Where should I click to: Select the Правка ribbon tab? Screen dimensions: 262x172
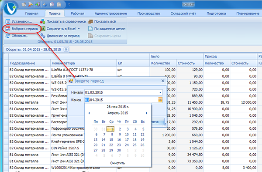coord(55,13)
